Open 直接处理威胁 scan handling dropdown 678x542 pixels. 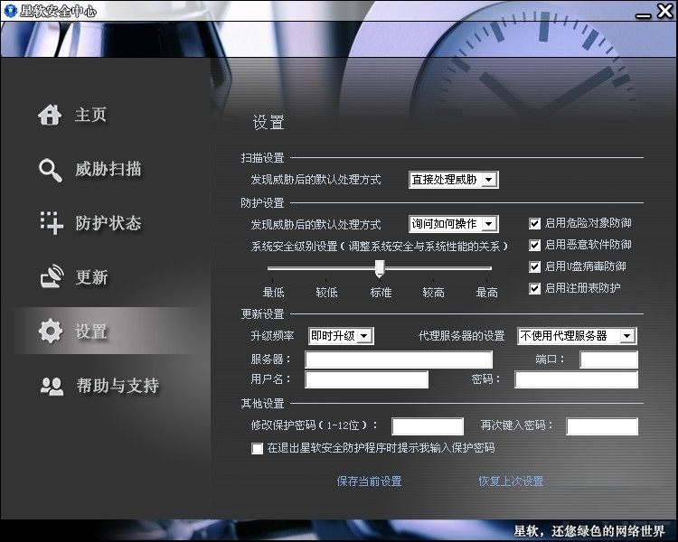(x=454, y=180)
